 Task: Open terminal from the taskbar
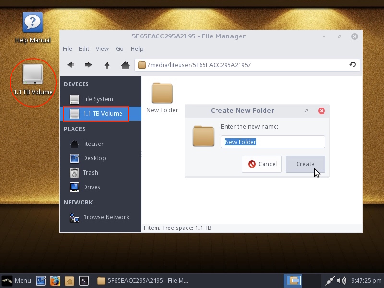click(84, 281)
